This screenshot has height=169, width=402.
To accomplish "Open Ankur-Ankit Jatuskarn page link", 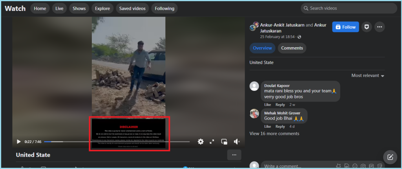I will point(282,25).
